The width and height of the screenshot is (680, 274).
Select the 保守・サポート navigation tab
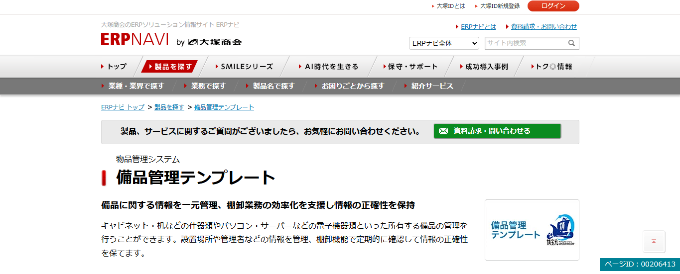pos(412,66)
